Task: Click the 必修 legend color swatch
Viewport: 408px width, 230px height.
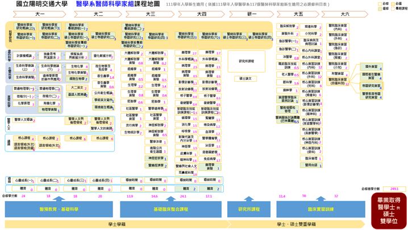Action: click(x=380, y=4)
